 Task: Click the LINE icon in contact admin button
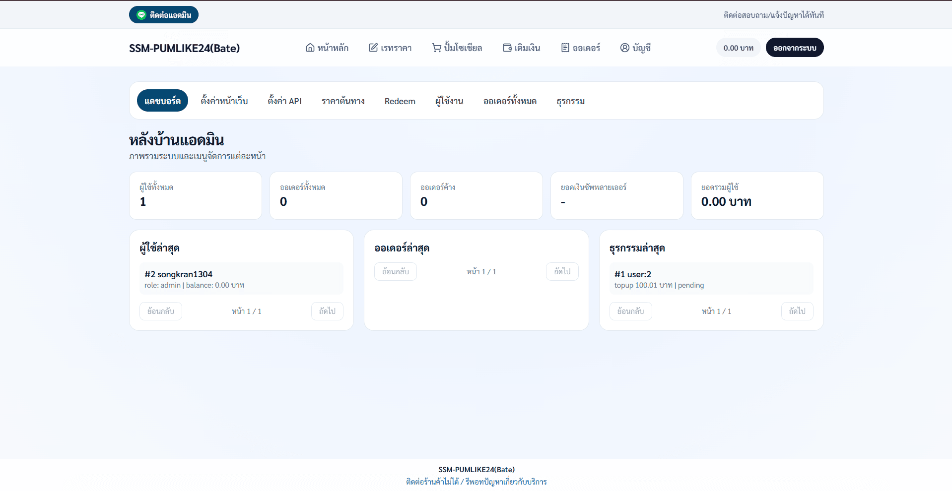point(141,15)
